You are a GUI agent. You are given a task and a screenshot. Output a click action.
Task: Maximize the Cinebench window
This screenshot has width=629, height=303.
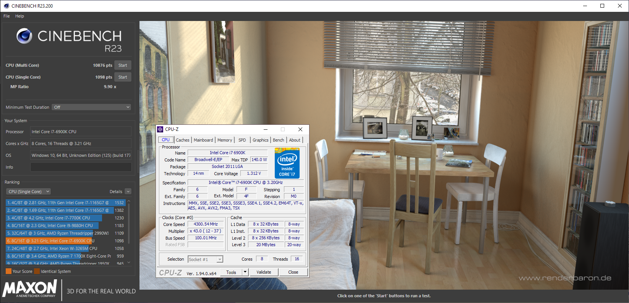[x=602, y=6]
